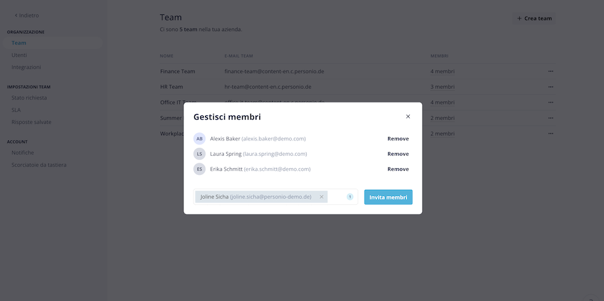This screenshot has height=301, width=604.
Task: Remove Alexis Baker from the team
Action: pos(398,138)
